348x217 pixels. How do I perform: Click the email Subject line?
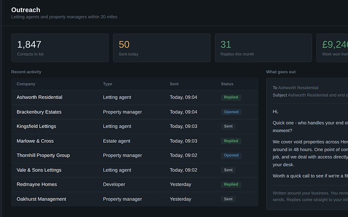[310, 95]
